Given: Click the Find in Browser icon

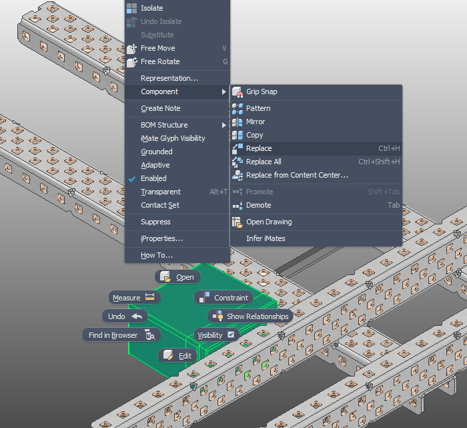Looking at the screenshot, I should pyautogui.click(x=150, y=335).
